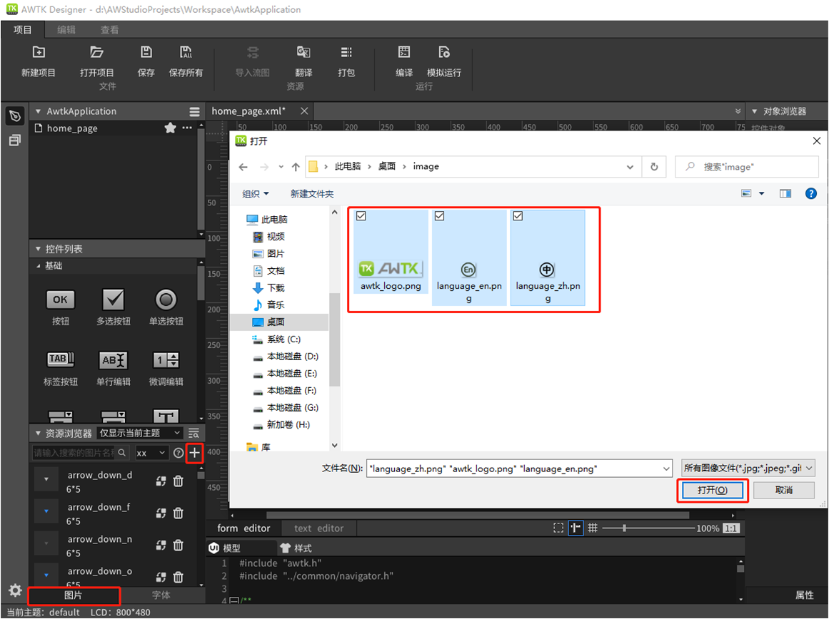Click the 取消 cancel button
This screenshot has height=619, width=829.
[783, 490]
